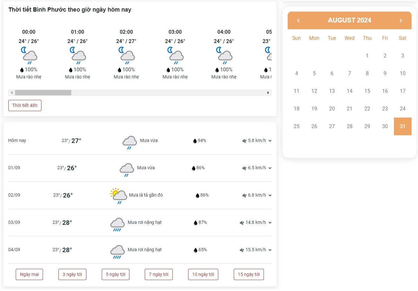Image resolution: width=418 pixels, height=291 pixels.
Task: Expand the 02/09 forecast details
Action: (x=270, y=195)
